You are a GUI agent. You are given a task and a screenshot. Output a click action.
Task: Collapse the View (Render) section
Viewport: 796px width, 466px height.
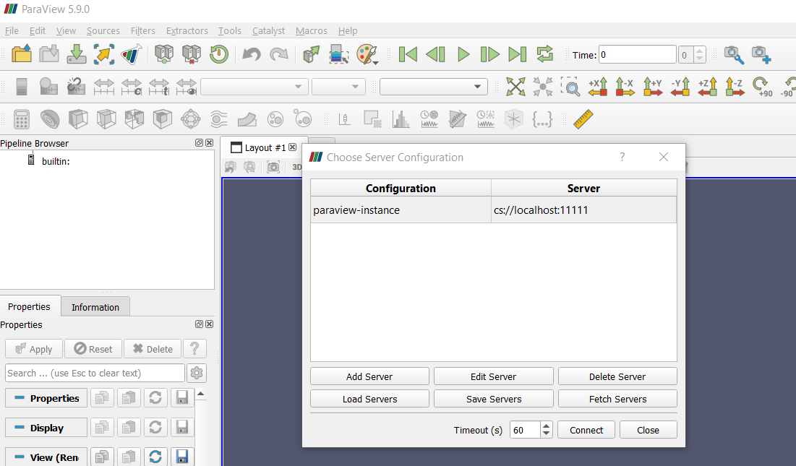(x=46, y=457)
